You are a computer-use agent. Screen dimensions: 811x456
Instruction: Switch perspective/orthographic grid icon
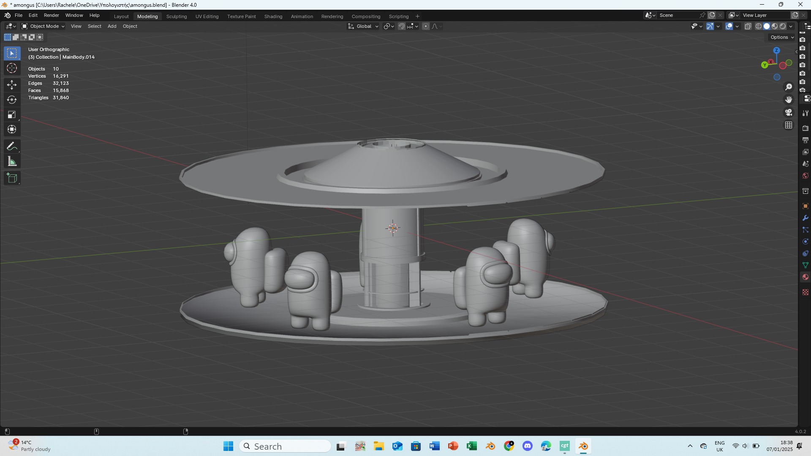point(789,125)
